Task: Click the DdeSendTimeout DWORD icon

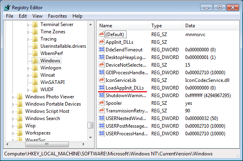Action: 102,49
